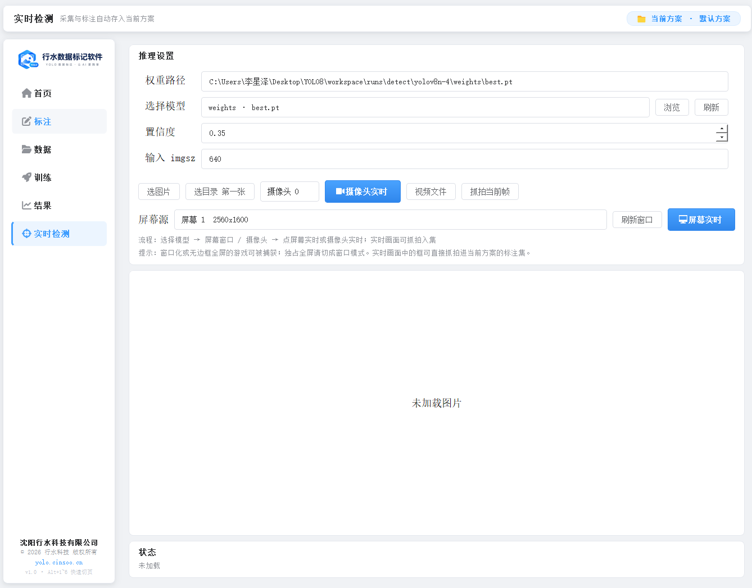
Task: Click the 刷新窗口 button
Action: 637,220
